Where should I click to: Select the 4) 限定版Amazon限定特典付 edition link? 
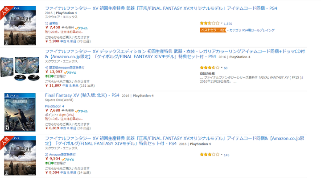(65, 68)
